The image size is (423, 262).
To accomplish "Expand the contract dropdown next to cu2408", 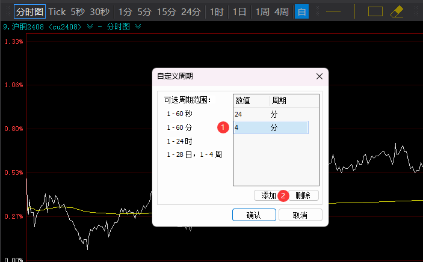I will tap(90, 26).
